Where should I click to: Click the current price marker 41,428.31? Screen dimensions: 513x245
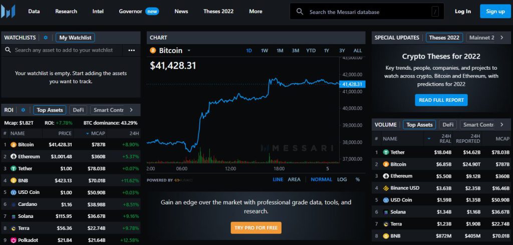point(352,84)
